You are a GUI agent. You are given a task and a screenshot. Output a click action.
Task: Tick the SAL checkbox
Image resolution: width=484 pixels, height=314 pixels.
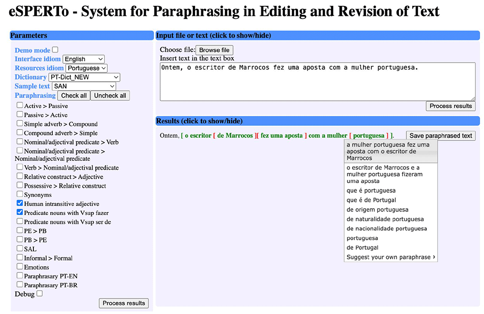20,248
